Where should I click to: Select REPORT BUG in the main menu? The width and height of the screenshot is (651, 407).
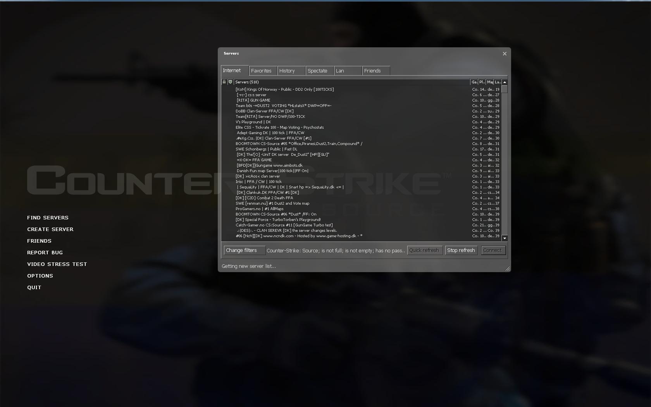coord(45,253)
